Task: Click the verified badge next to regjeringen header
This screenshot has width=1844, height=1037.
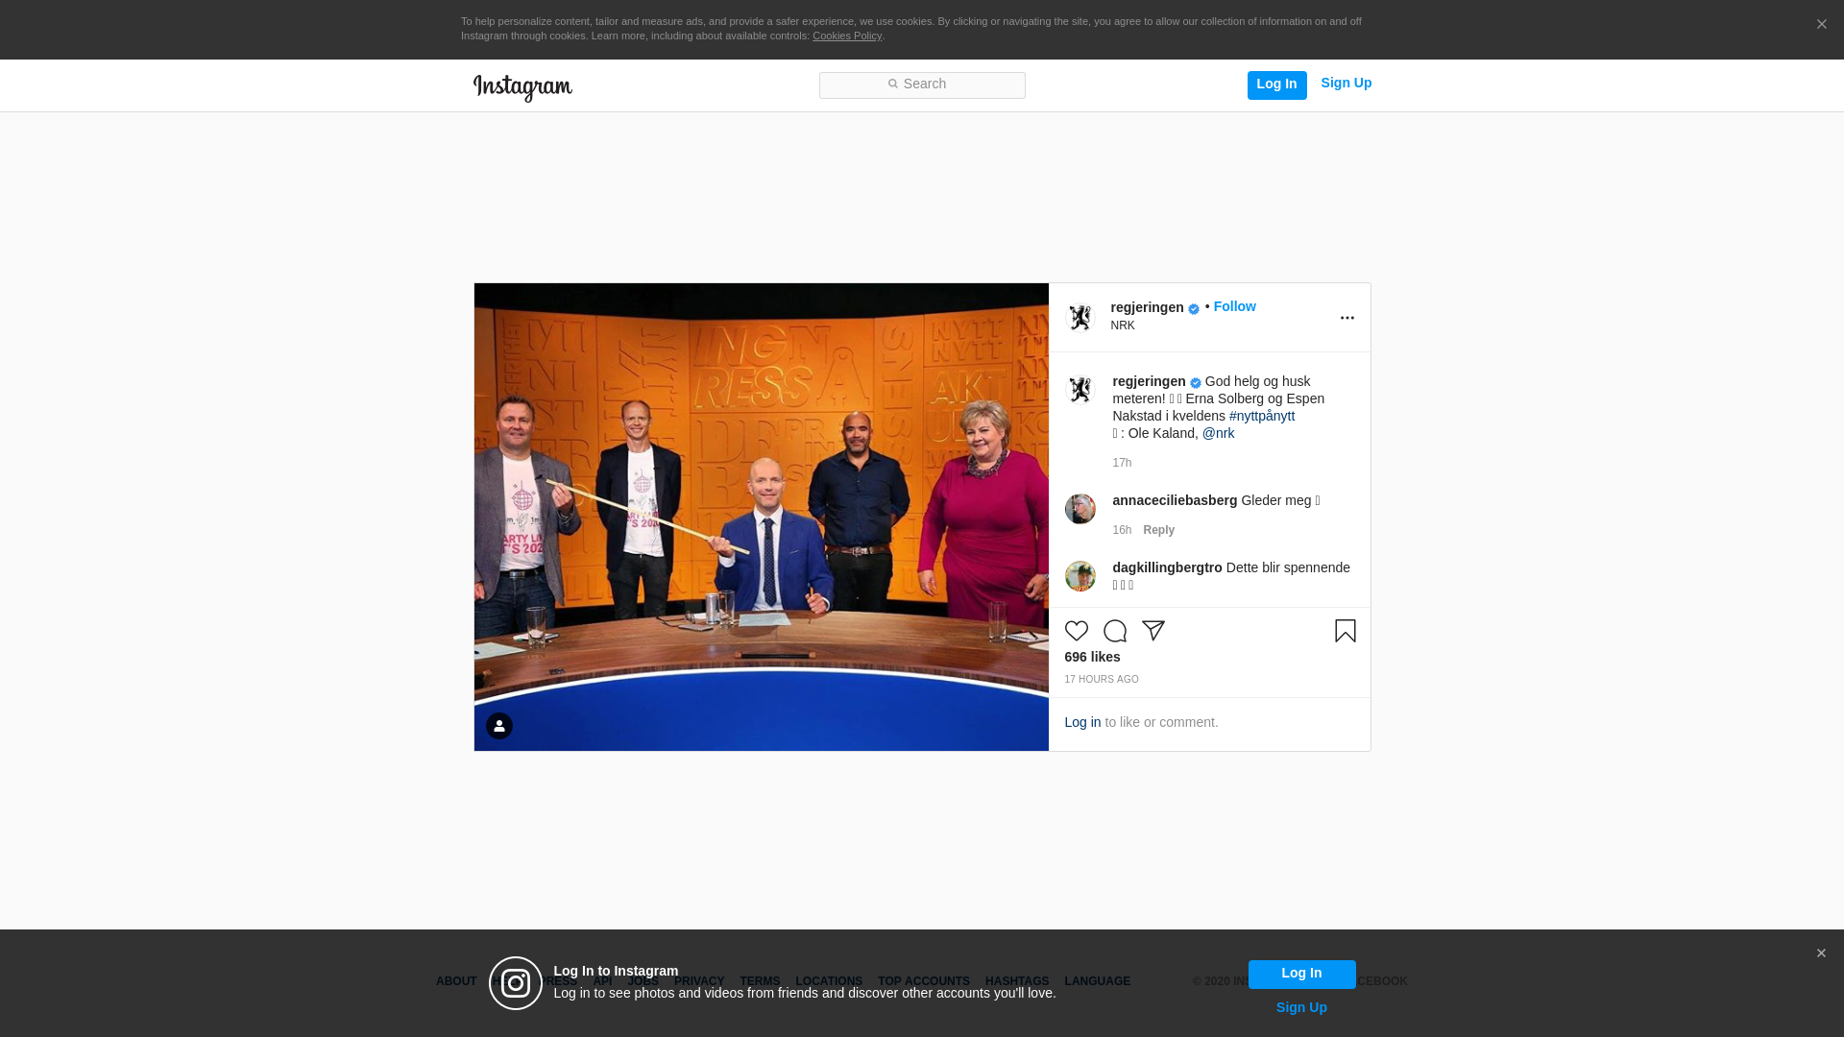Action: tap(1194, 309)
